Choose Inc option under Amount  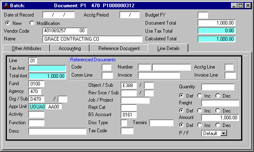(200, 125)
